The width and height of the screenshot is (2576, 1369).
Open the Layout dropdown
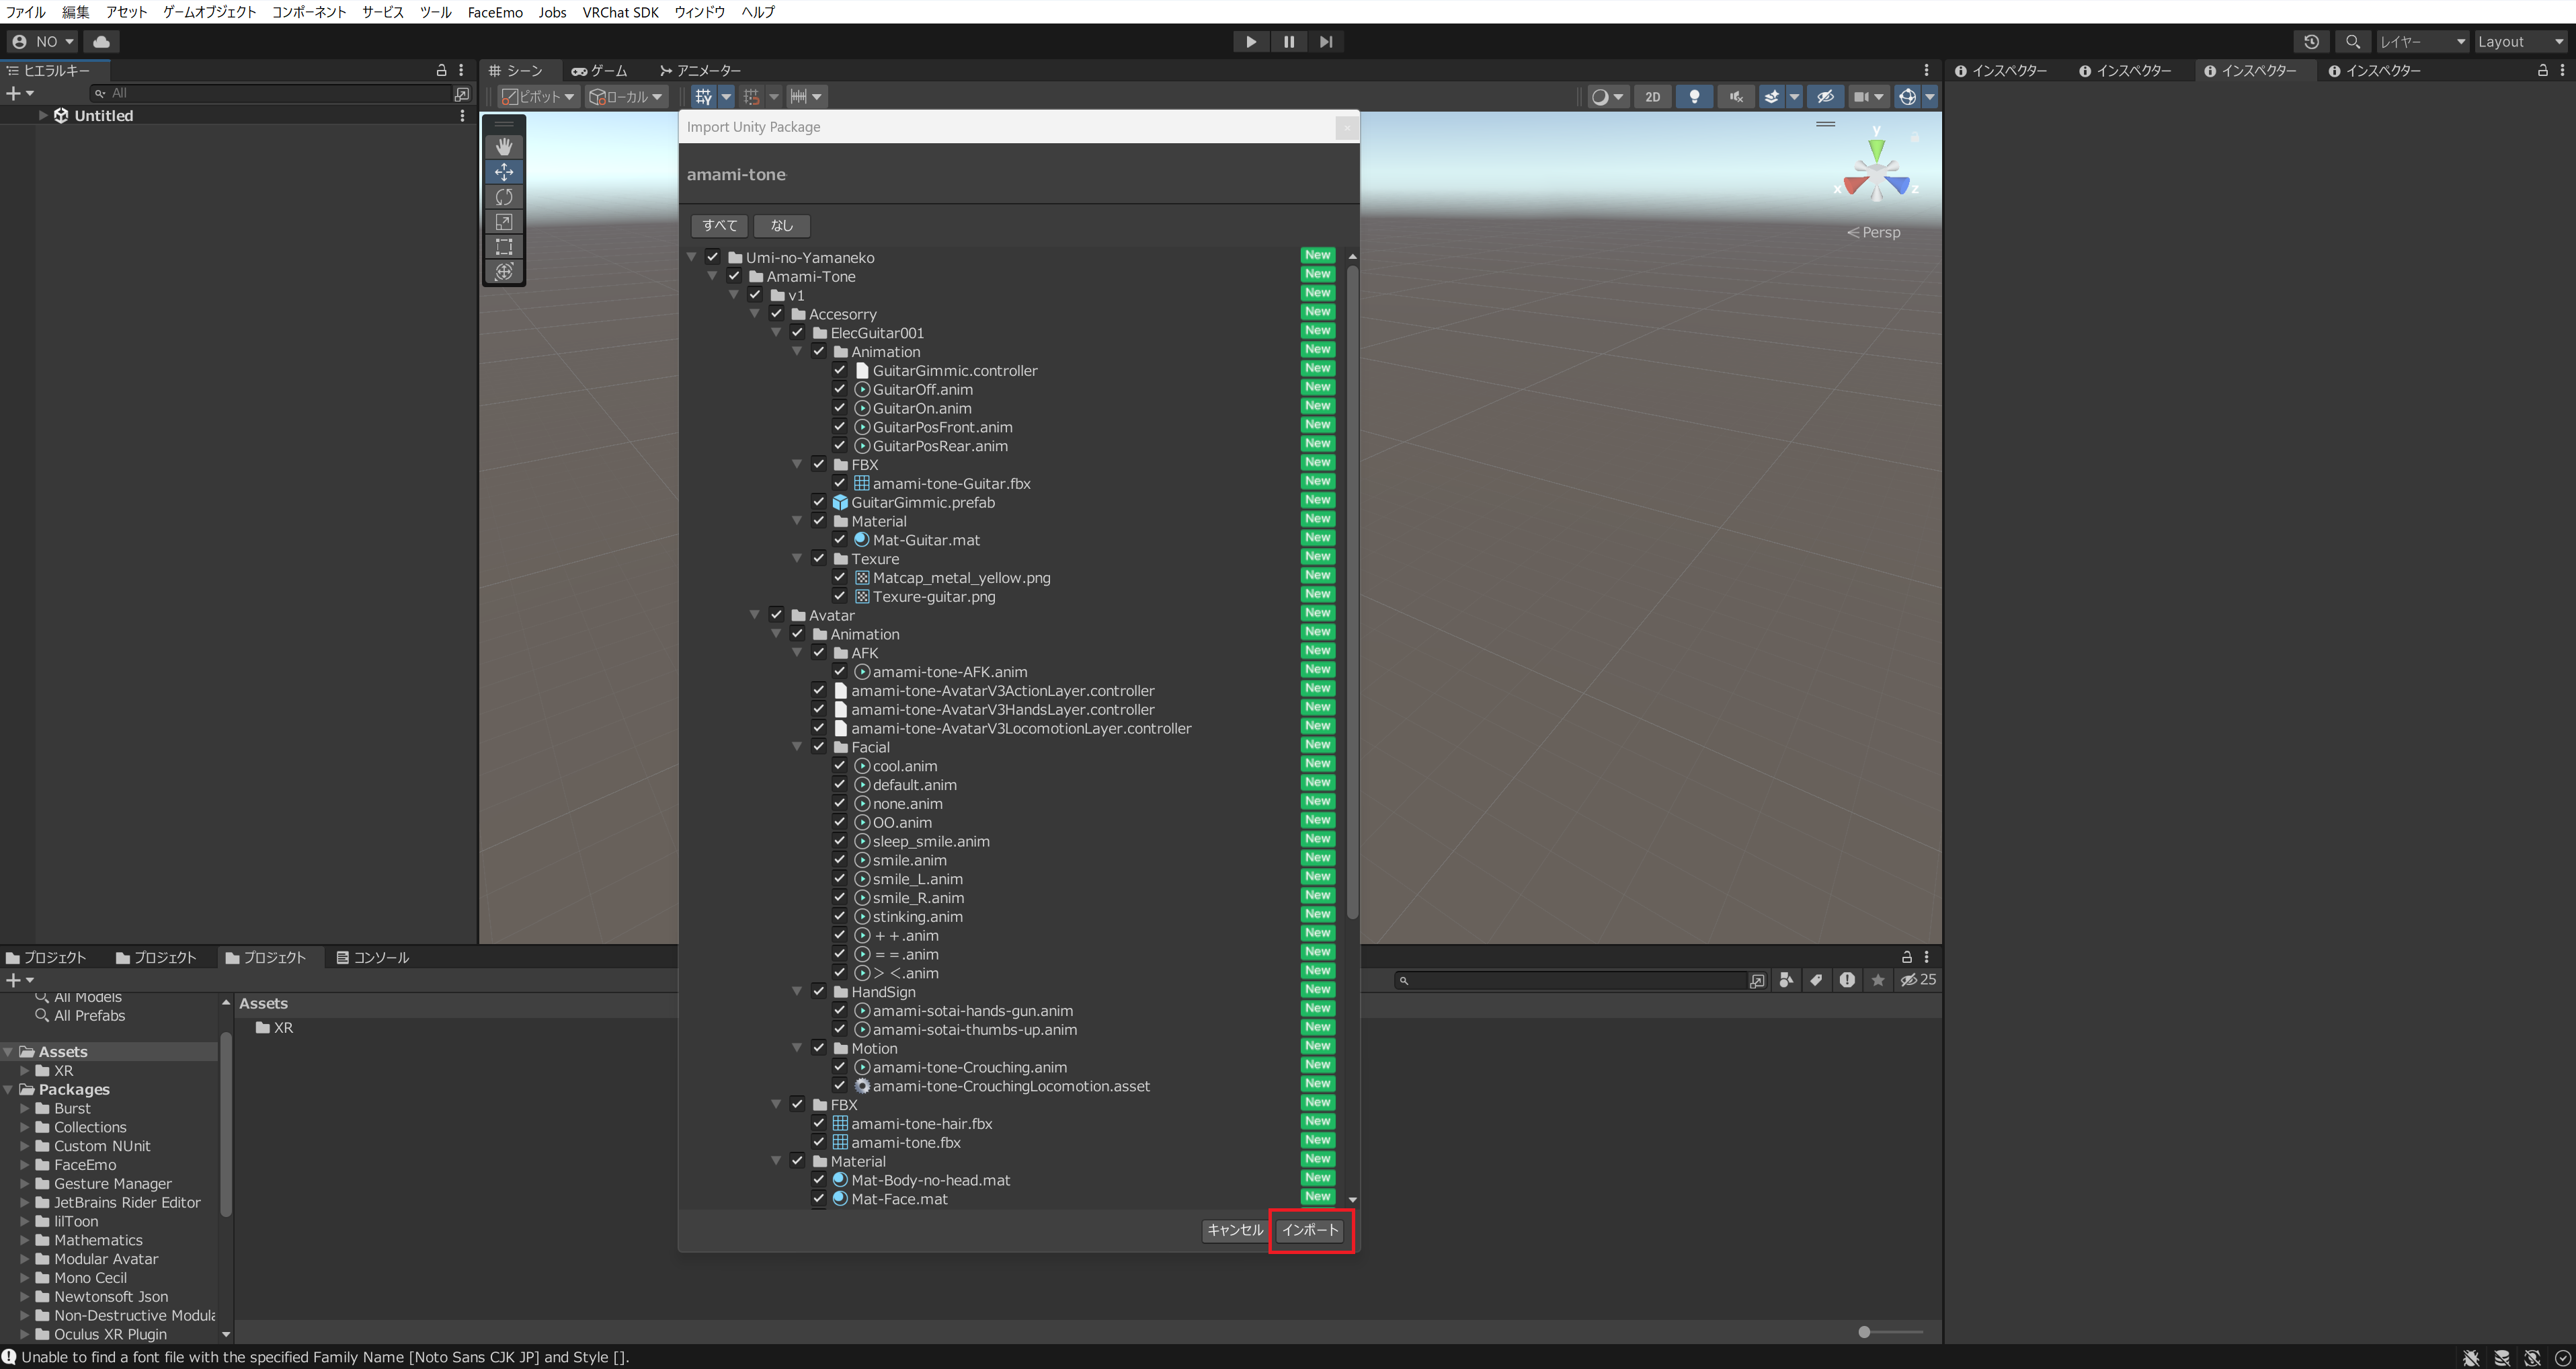point(2521,41)
